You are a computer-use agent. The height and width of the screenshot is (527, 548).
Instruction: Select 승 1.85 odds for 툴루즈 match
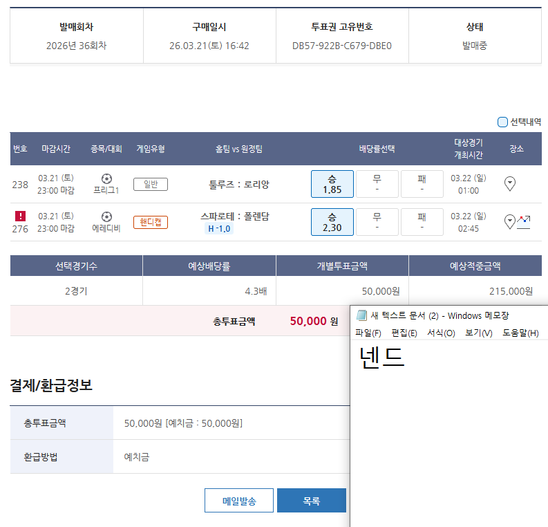pos(332,184)
